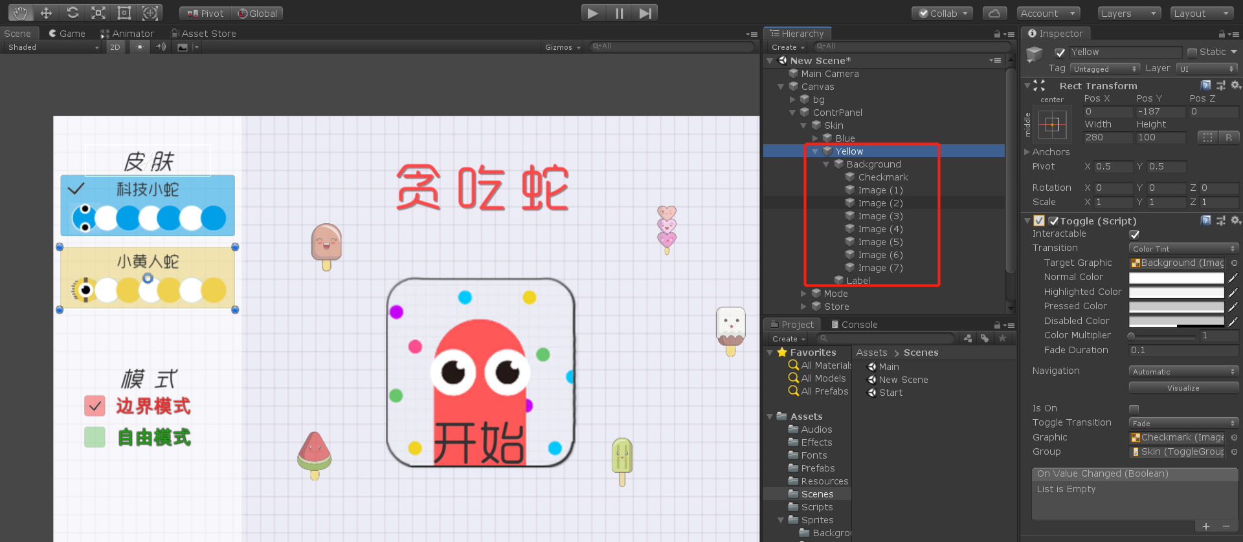Expand the Blue object

pos(815,138)
